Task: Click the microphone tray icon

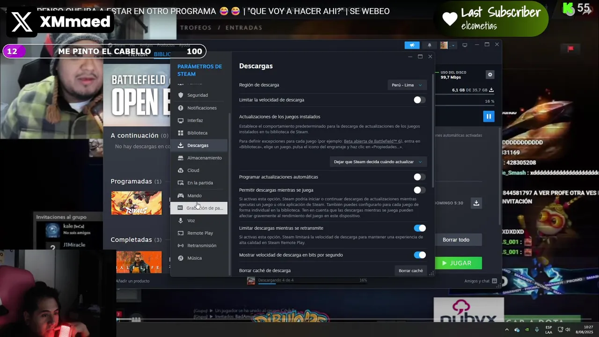Action: pyautogui.click(x=537, y=330)
